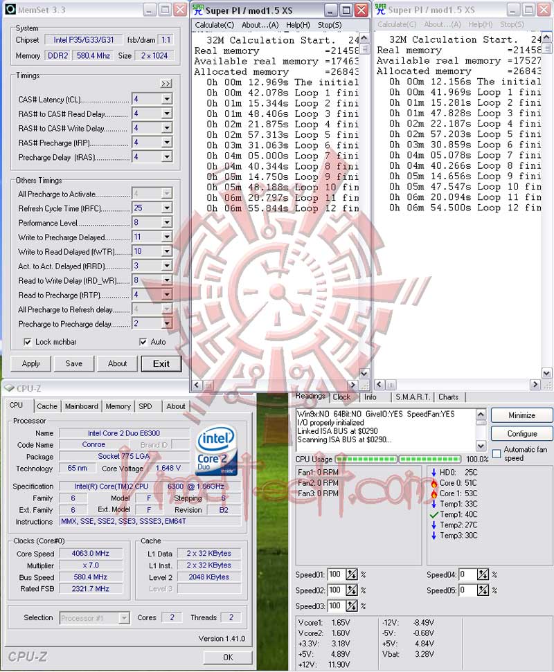Click the Configure button in SpeedFan
This screenshot has width=554, height=672.
pos(522,434)
